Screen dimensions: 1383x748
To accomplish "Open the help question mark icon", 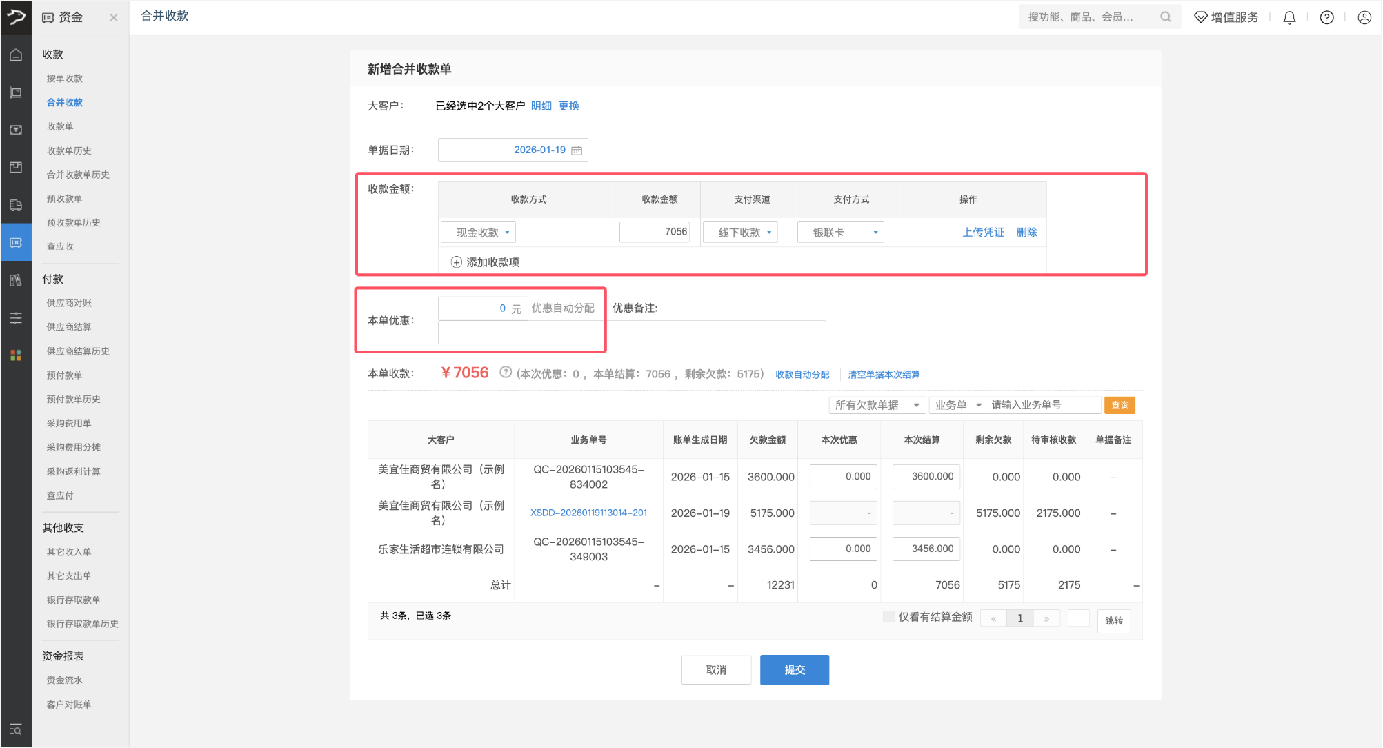I will (x=1326, y=18).
